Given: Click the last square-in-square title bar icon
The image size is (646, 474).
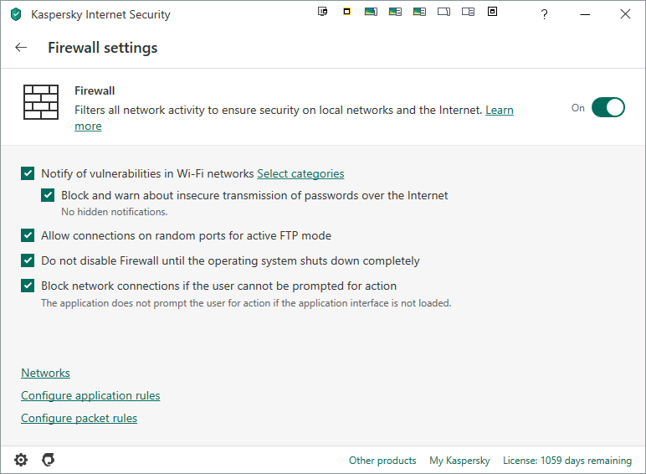Looking at the screenshot, I should coord(492,12).
